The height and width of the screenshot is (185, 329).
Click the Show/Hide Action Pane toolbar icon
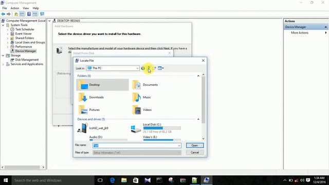[x=35, y=14]
